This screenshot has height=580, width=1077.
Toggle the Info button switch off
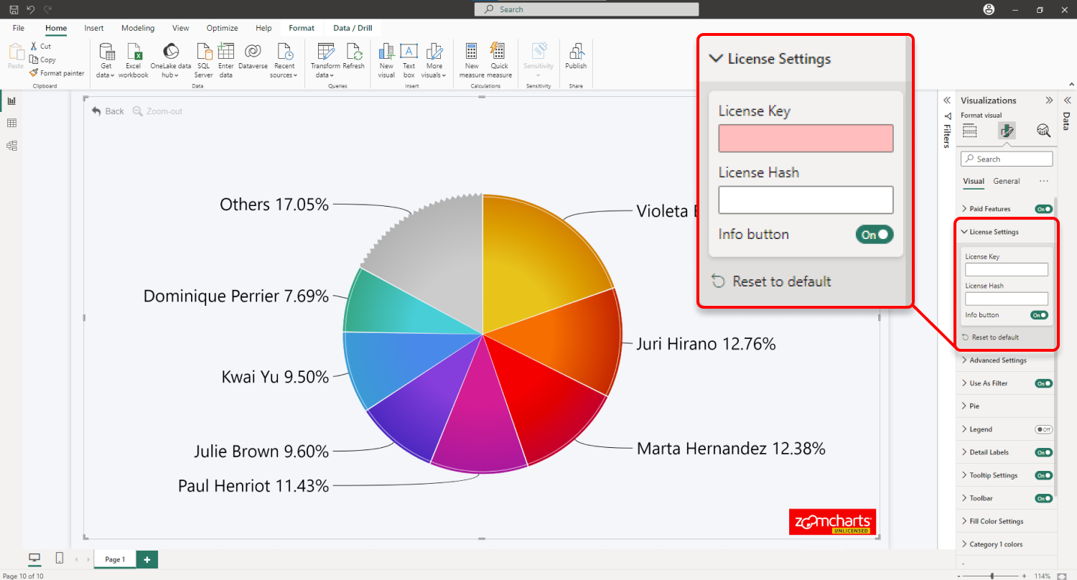(875, 234)
